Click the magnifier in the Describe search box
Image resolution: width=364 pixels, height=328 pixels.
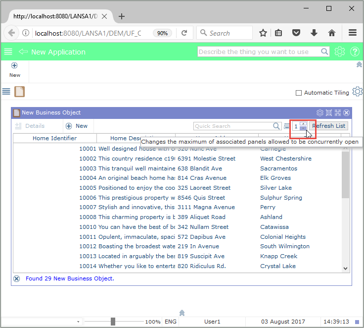324,52
